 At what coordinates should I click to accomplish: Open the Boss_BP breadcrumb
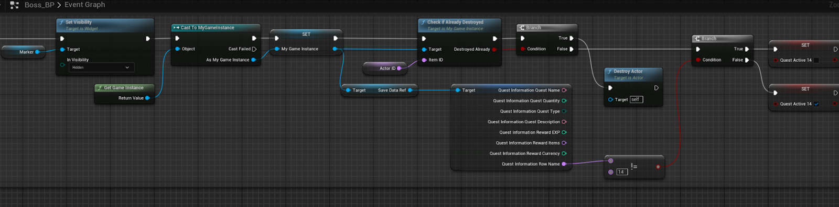39,5
